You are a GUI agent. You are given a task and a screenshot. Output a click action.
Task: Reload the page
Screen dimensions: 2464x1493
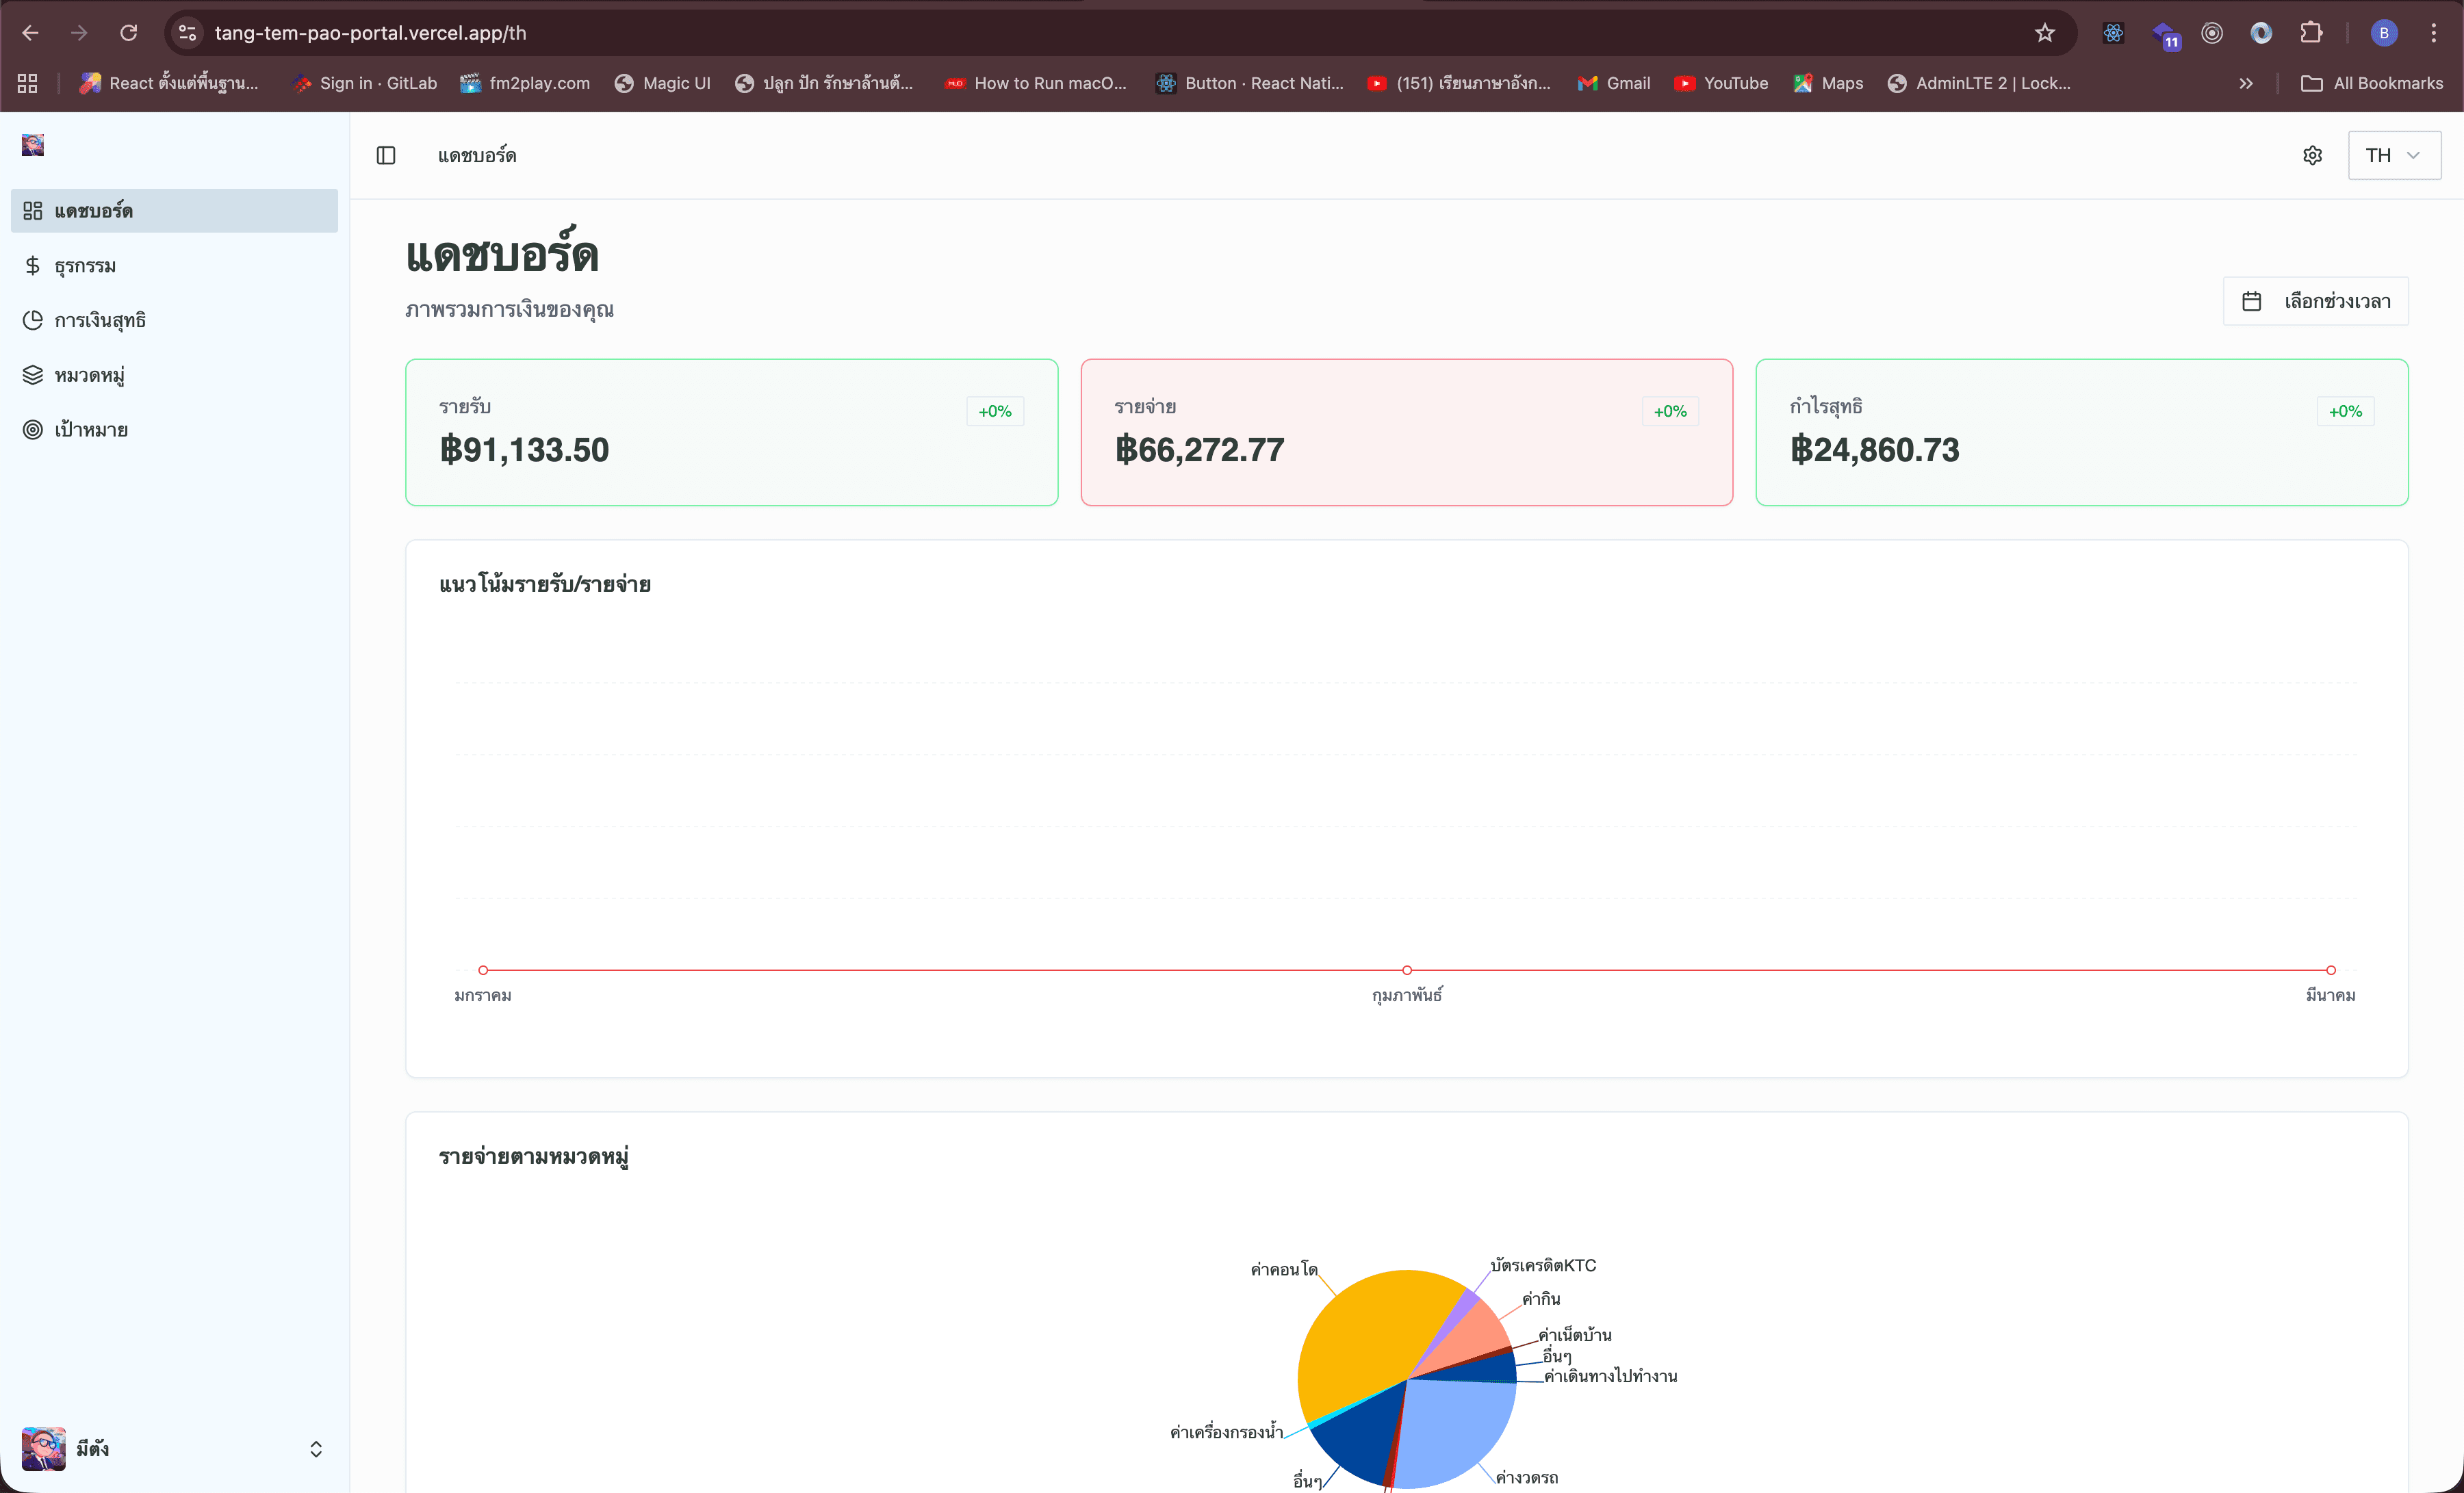click(x=129, y=33)
